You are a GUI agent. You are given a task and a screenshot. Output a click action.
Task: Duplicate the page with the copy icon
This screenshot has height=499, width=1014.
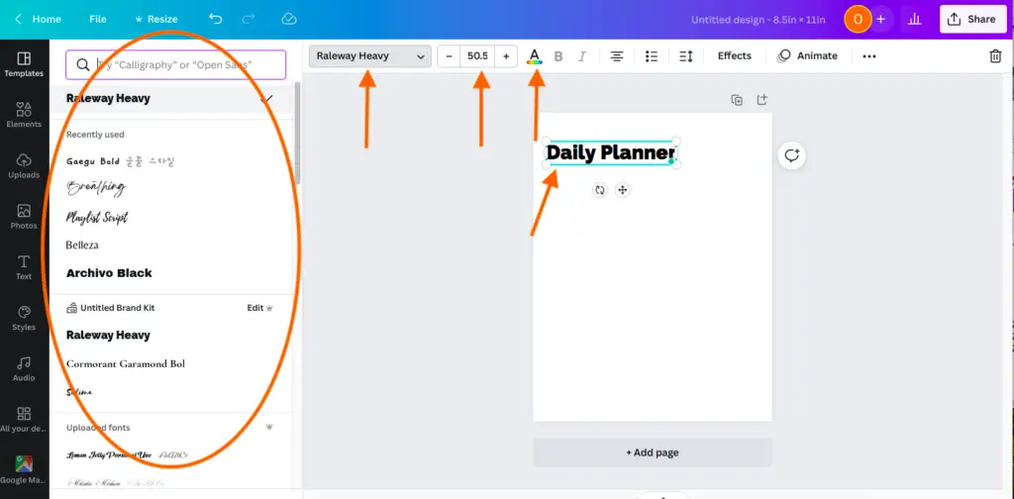point(737,100)
